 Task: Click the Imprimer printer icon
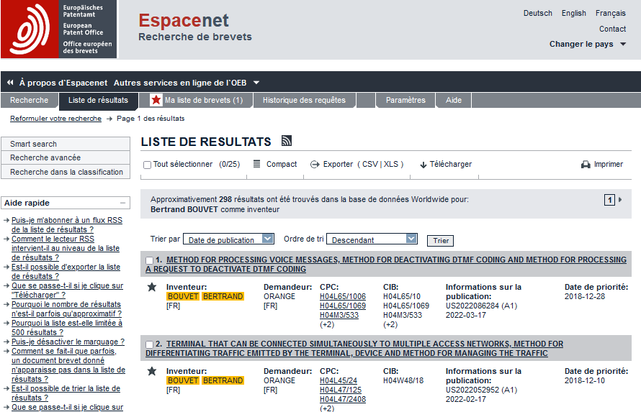(586, 165)
